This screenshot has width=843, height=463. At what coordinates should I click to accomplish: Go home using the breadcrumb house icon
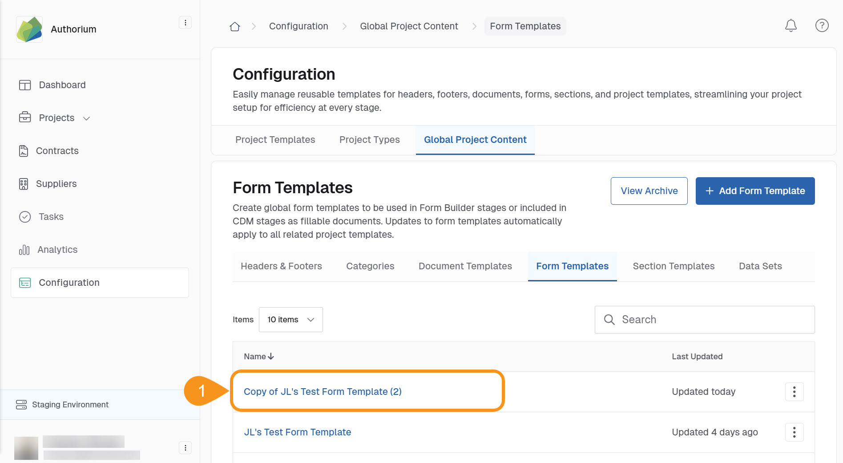pyautogui.click(x=235, y=26)
